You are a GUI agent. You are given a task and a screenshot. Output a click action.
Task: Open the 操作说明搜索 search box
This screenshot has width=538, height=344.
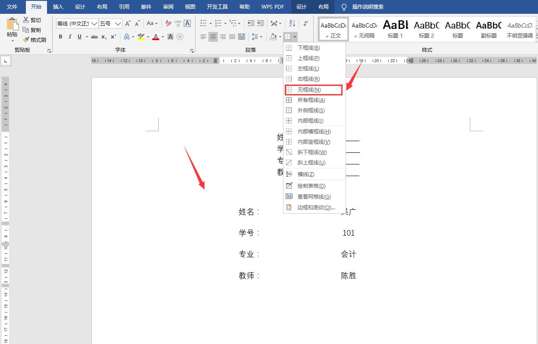click(x=368, y=7)
